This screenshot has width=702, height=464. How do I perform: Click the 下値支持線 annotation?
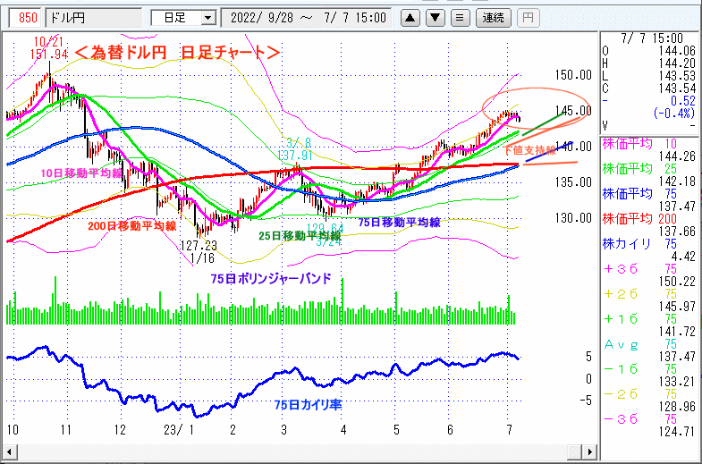pyautogui.click(x=529, y=150)
